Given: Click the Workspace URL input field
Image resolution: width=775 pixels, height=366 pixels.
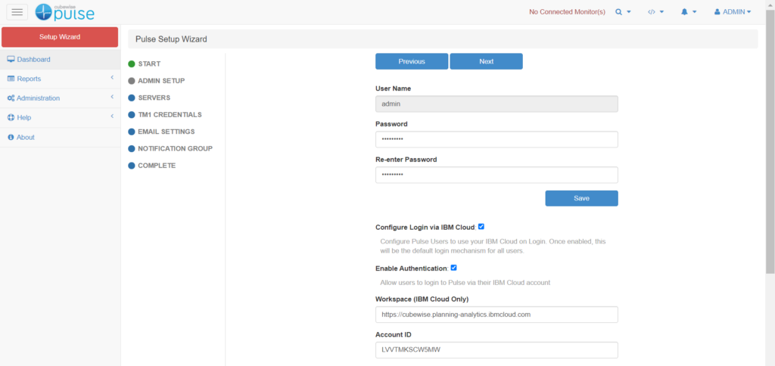Looking at the screenshot, I should tap(496, 315).
